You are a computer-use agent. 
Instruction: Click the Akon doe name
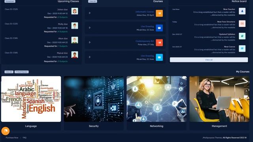(x=63, y=39)
